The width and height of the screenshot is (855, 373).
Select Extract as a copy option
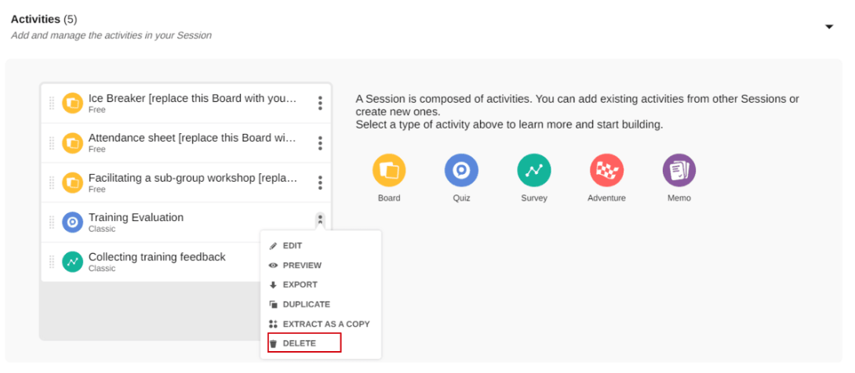tap(326, 324)
